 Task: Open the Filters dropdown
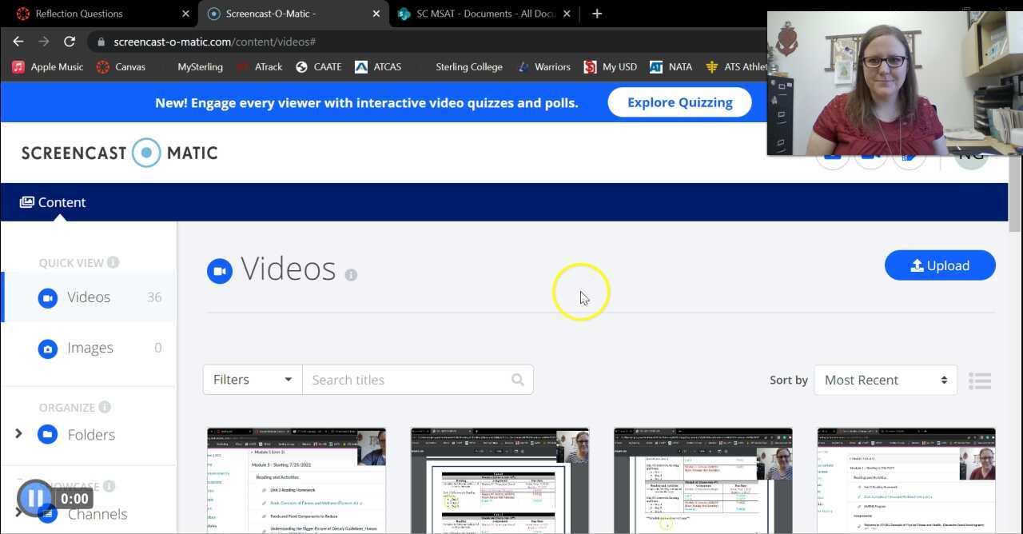[x=253, y=380]
